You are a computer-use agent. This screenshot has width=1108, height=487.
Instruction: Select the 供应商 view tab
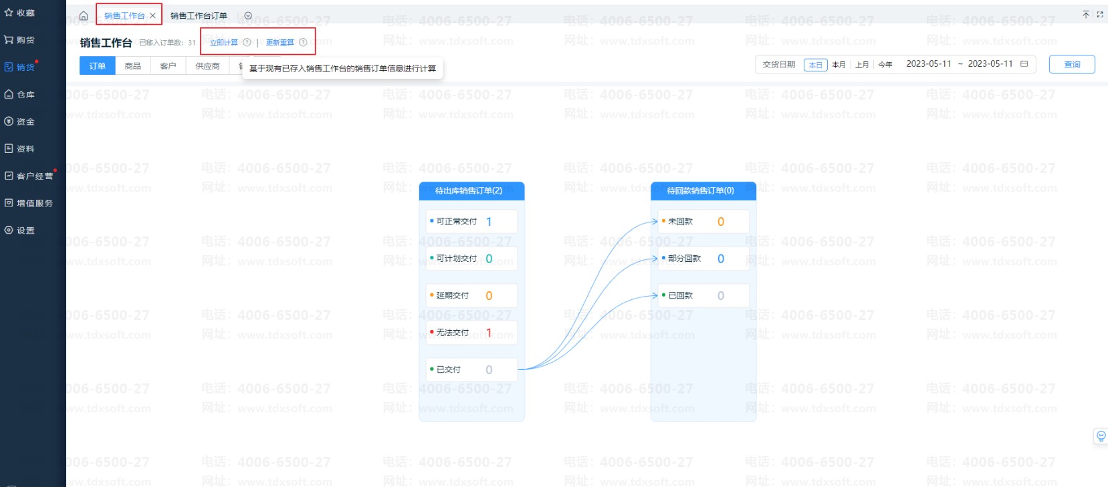[207, 66]
